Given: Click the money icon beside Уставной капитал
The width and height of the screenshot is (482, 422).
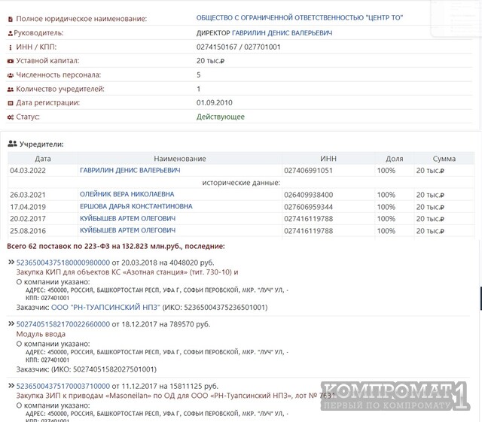Looking at the screenshot, I should (x=11, y=61).
